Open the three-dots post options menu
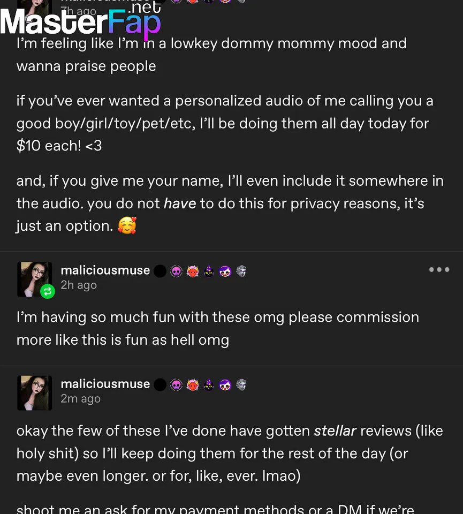 coord(439,270)
